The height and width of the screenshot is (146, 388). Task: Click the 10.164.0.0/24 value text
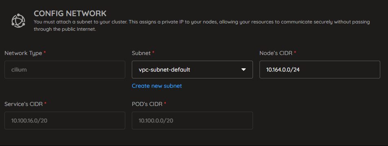pyautogui.click(x=283, y=70)
